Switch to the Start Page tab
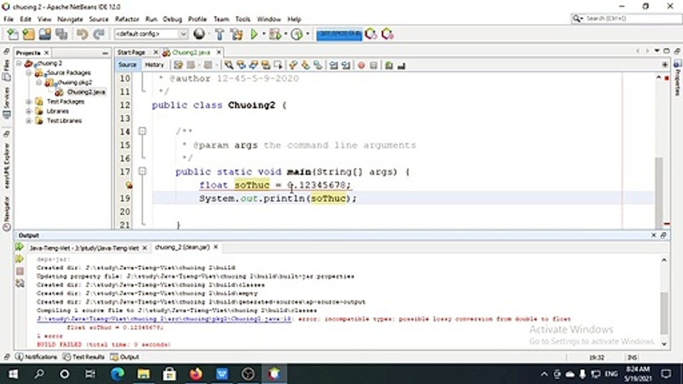Screen dimensions: 683x384 pos(131,52)
